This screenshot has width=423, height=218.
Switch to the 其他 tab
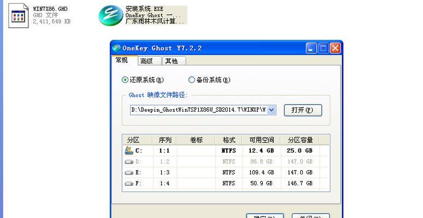(174, 61)
